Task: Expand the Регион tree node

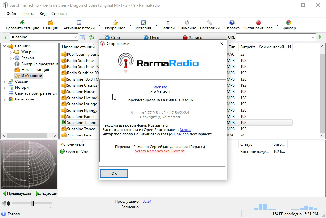Action: pos(10,58)
